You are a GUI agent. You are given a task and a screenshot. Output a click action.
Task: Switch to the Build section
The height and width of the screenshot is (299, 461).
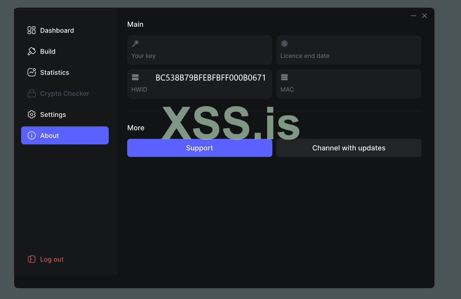[48, 51]
